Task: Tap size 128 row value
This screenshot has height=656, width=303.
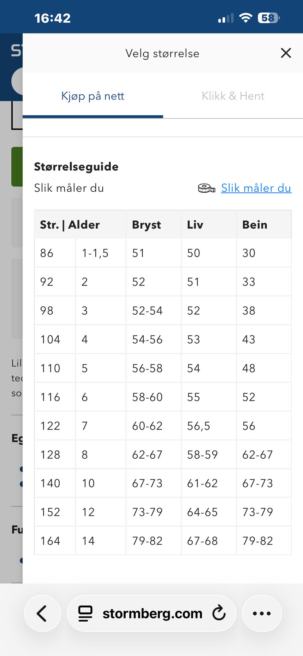Action: click(163, 454)
